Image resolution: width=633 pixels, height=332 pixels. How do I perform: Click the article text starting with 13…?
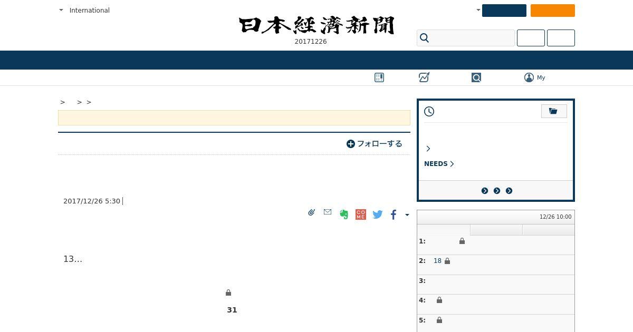pyautogui.click(x=73, y=259)
